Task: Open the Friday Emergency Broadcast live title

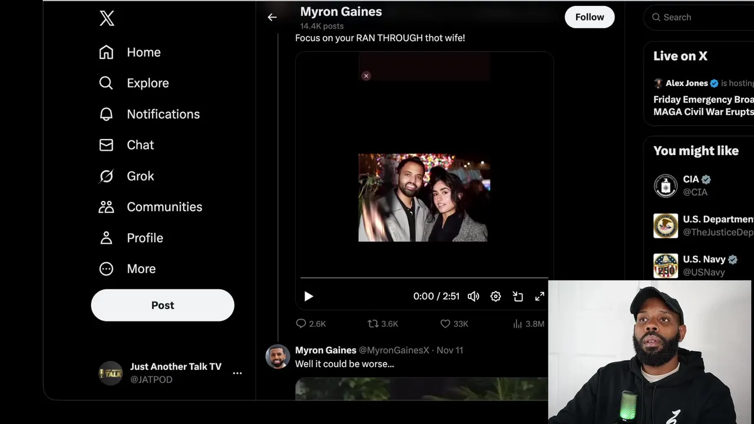Action: coord(703,105)
